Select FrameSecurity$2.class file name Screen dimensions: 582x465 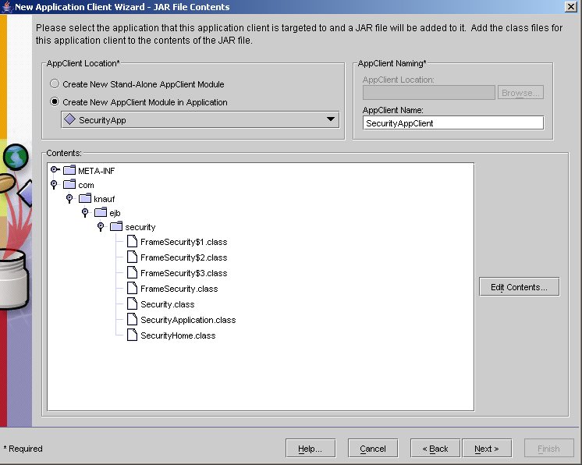point(184,257)
